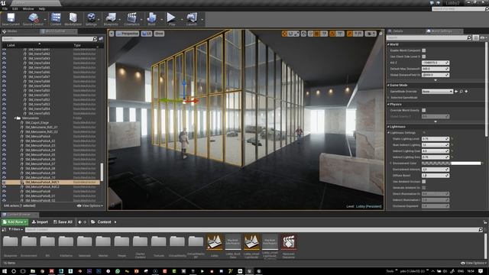This screenshot has height=275, width=489.
Task: Toggle world/local coordinate system icon
Action: (x=303, y=34)
